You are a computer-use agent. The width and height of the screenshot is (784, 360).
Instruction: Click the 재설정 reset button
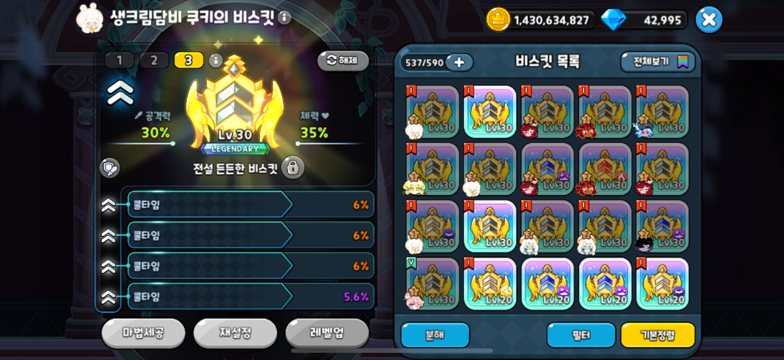pyautogui.click(x=235, y=333)
